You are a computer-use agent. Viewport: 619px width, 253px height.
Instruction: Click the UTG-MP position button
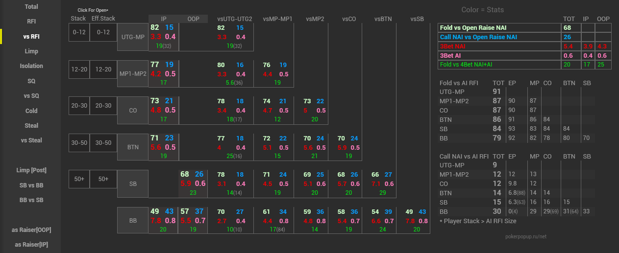point(132,37)
